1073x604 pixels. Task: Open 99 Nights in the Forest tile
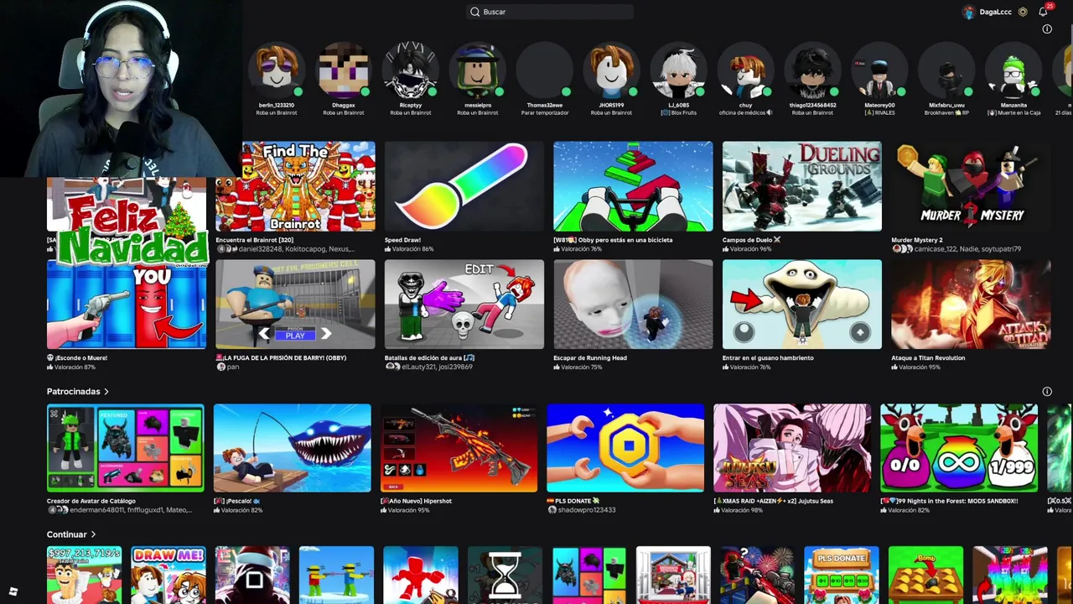(959, 448)
